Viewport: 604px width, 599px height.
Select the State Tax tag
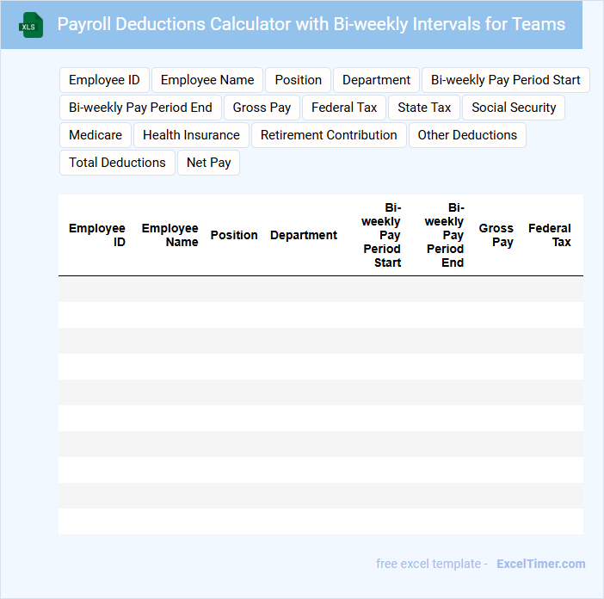(424, 108)
